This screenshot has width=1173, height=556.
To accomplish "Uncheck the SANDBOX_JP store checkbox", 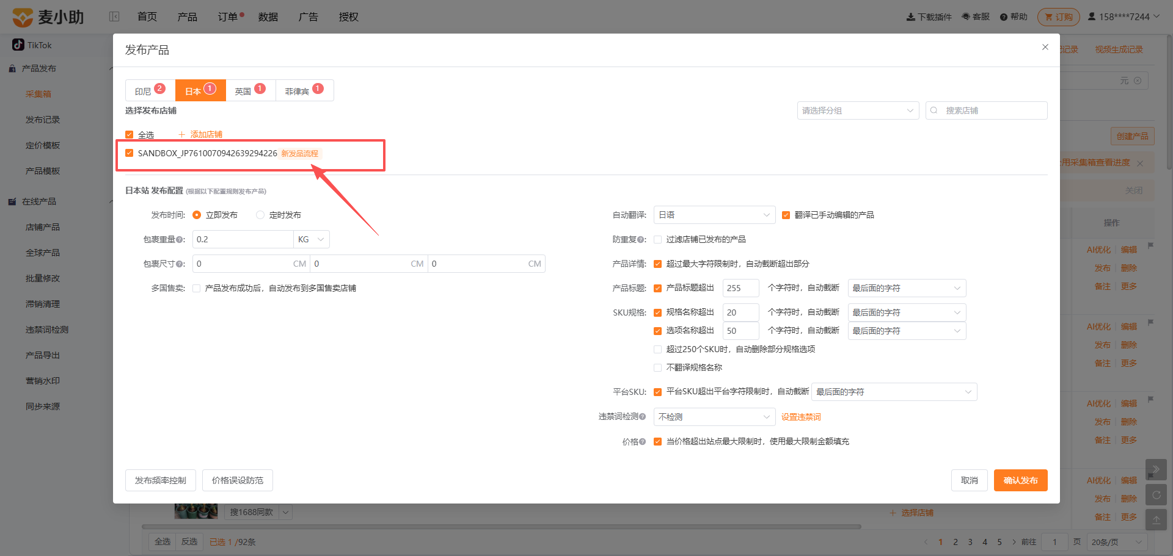I will (129, 153).
